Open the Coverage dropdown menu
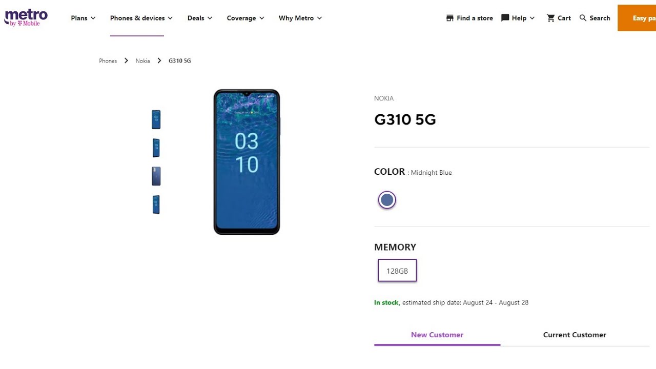The width and height of the screenshot is (656, 369). 245,18
